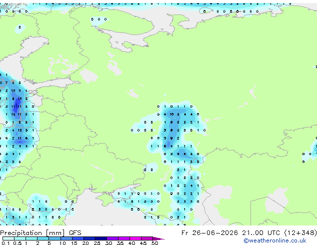Click the legend label '40'
Screen dimensions: 317x245
click(131, 243)
